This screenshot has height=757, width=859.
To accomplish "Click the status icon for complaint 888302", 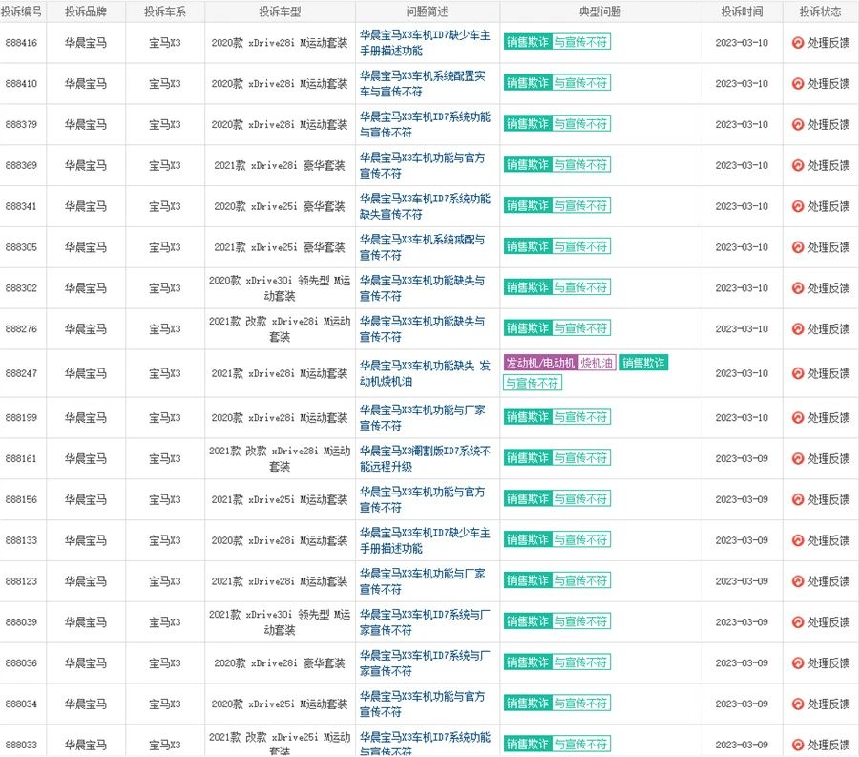I will pyautogui.click(x=798, y=288).
